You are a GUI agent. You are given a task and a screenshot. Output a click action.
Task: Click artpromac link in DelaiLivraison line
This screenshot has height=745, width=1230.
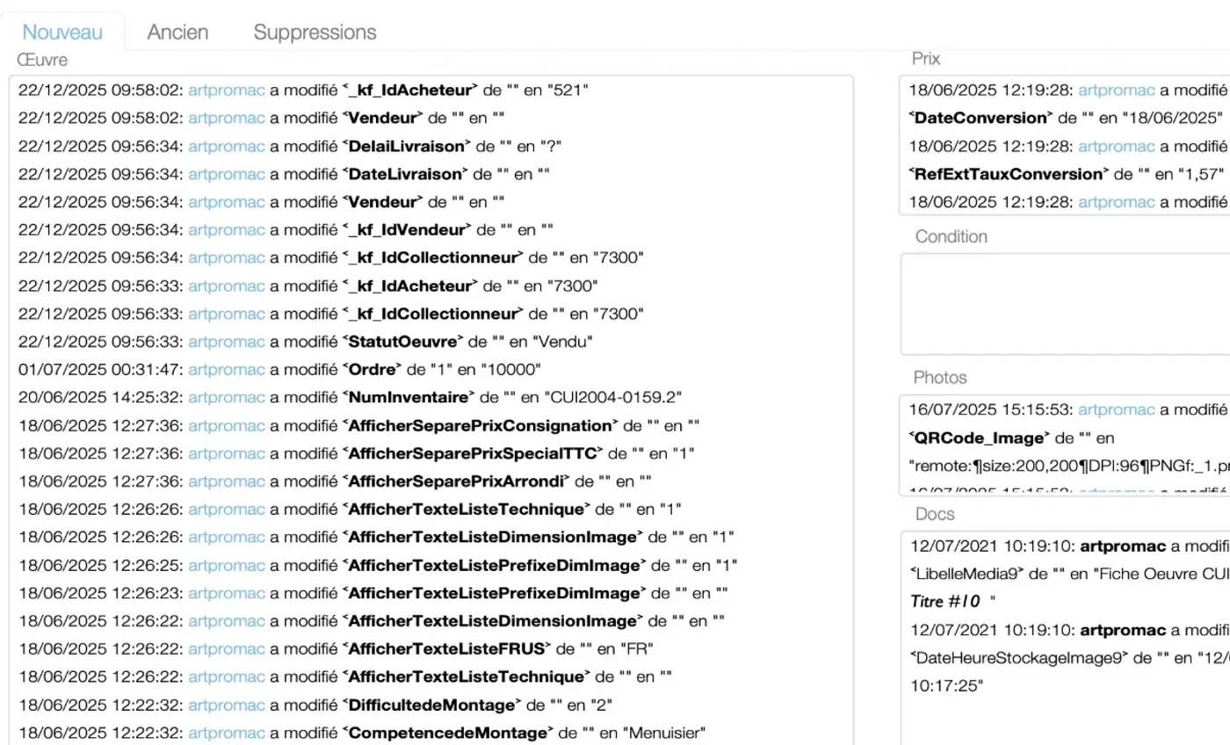click(x=226, y=146)
